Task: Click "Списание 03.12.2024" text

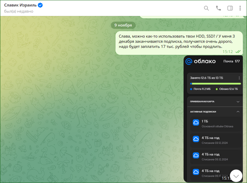Action: (x=215, y=143)
